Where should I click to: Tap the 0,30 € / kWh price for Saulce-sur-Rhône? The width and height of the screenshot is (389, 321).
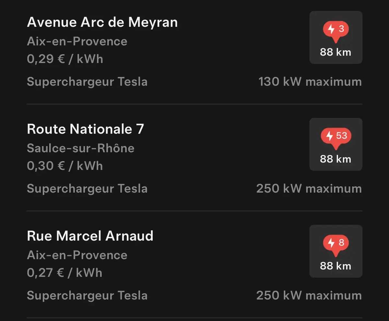(65, 166)
